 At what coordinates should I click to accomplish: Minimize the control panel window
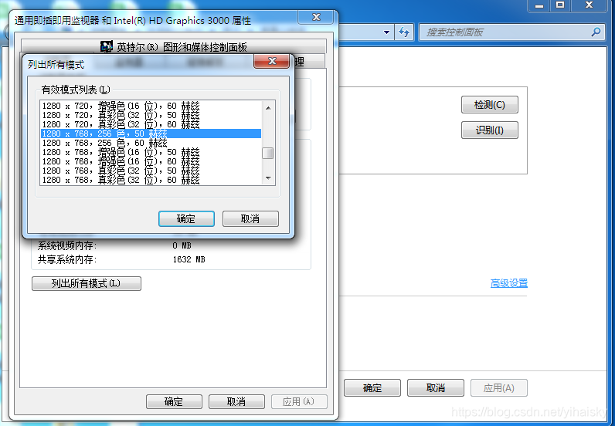tap(540, 5)
